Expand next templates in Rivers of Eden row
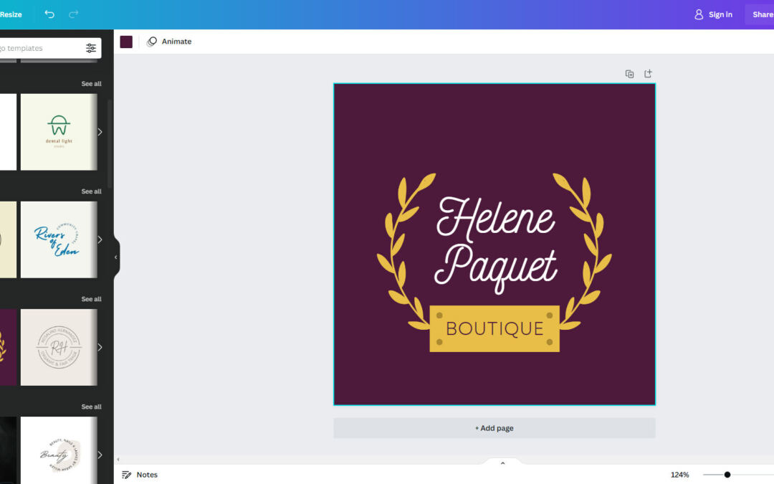The image size is (774, 484). coord(100,239)
